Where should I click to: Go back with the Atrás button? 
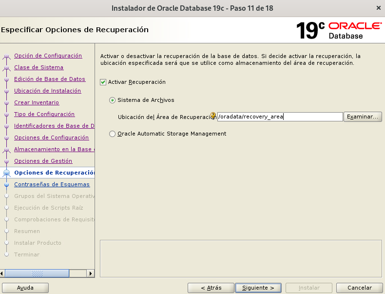(211, 288)
